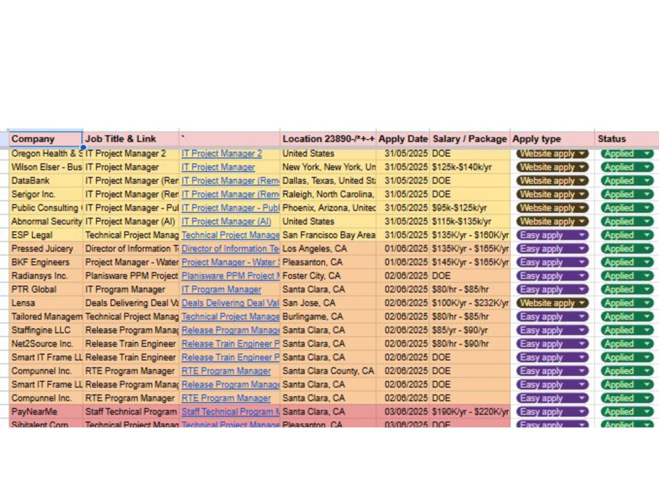Open the 'Planisware PPM Project' link

pyautogui.click(x=230, y=276)
